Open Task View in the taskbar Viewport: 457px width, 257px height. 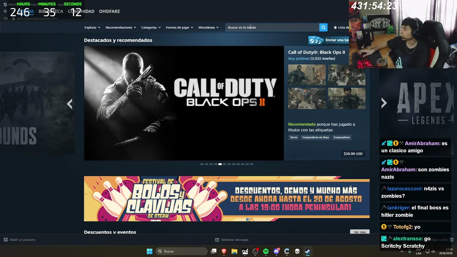[214, 251]
